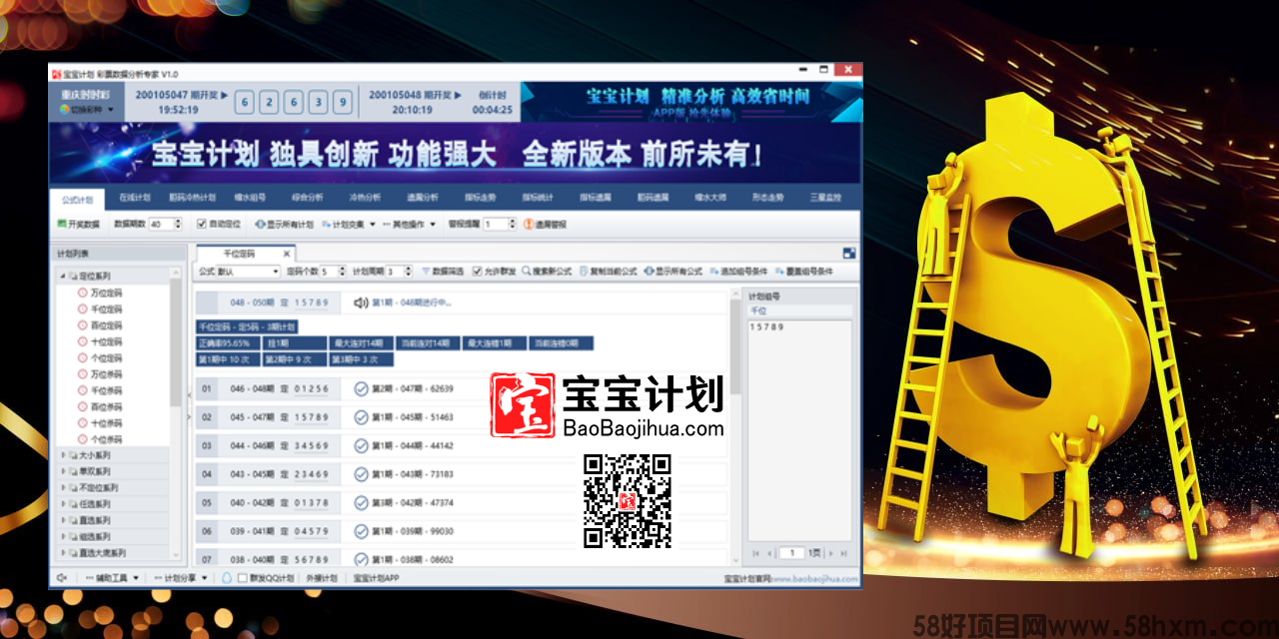Click the 警报提醒 stepper showing 1

(500, 225)
